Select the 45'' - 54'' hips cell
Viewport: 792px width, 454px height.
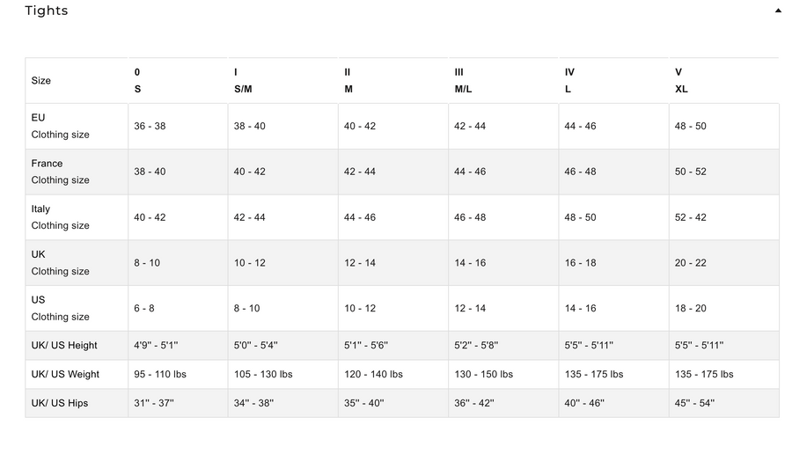point(694,403)
